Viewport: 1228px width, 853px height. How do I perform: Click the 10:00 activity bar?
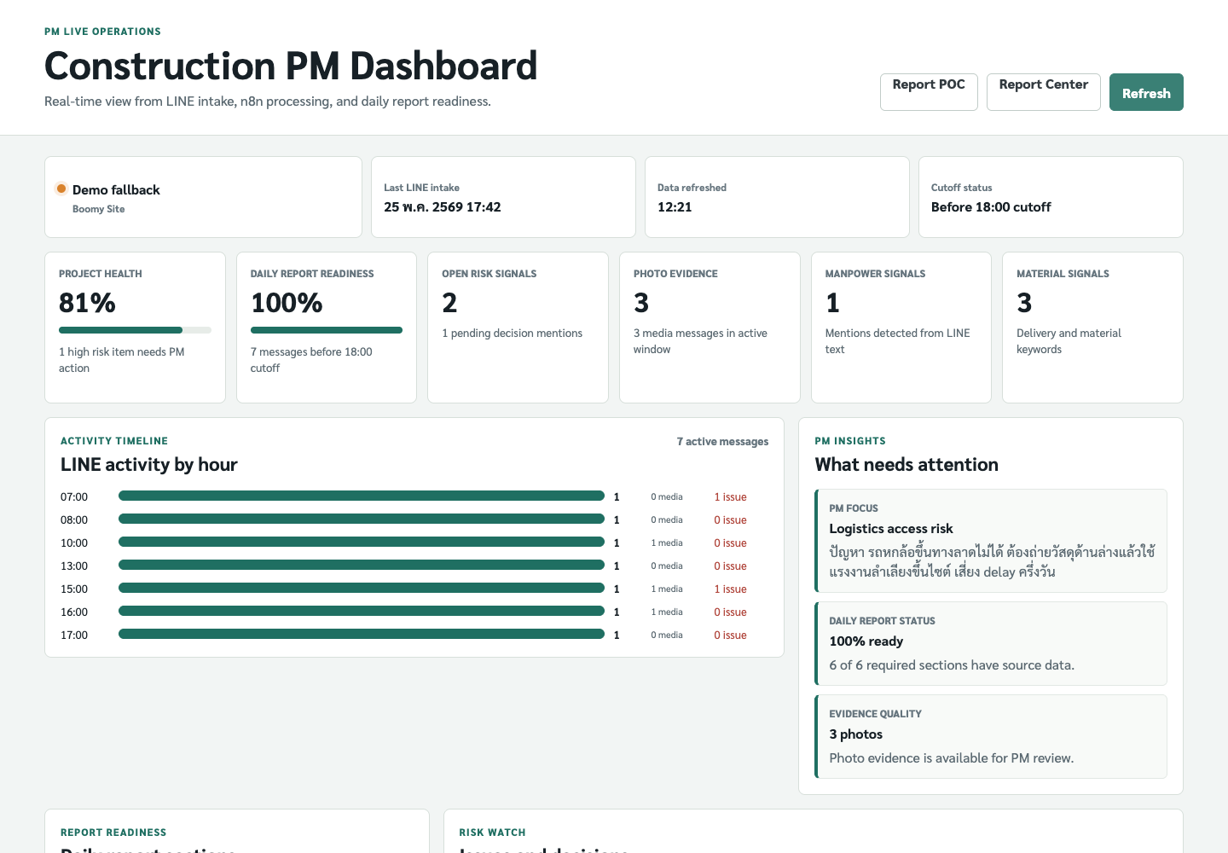pos(362,542)
